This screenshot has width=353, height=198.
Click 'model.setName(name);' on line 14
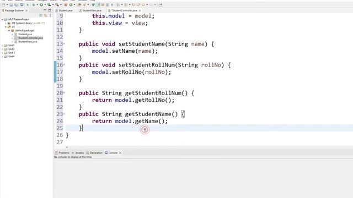click(125, 51)
